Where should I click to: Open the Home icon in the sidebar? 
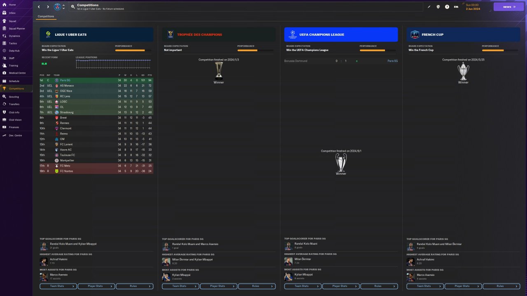(x=4, y=5)
